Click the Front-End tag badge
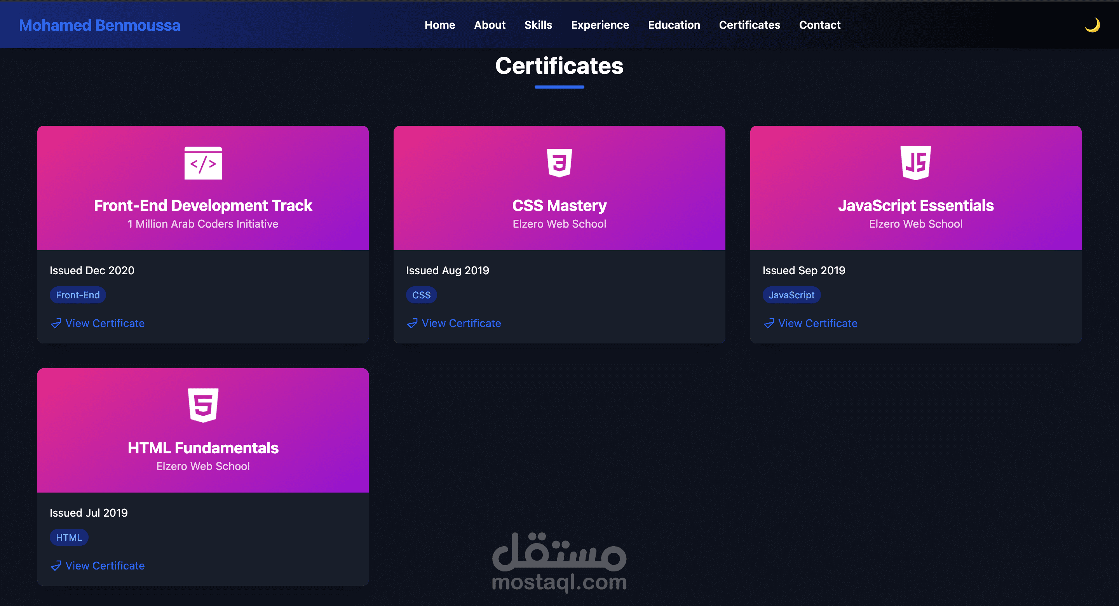The width and height of the screenshot is (1119, 606). (78, 295)
